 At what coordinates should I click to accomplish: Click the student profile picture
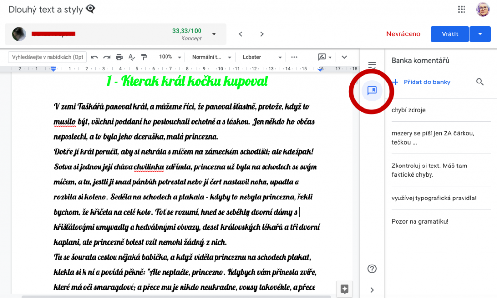click(19, 34)
